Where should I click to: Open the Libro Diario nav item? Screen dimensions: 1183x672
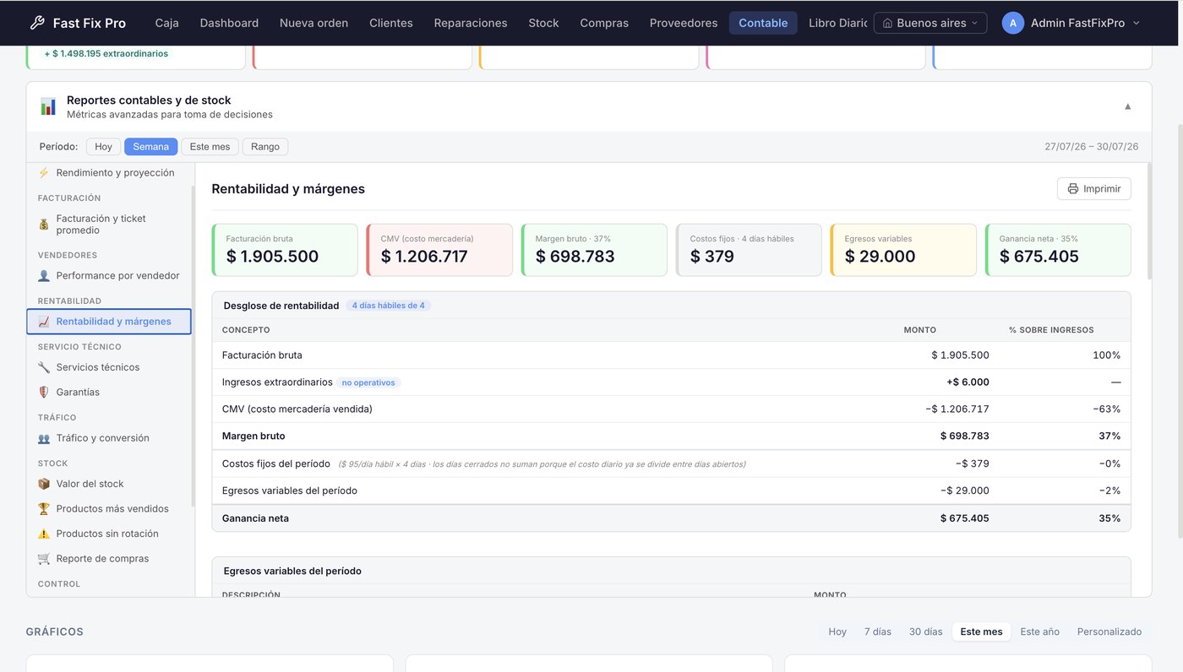pyautogui.click(x=837, y=23)
